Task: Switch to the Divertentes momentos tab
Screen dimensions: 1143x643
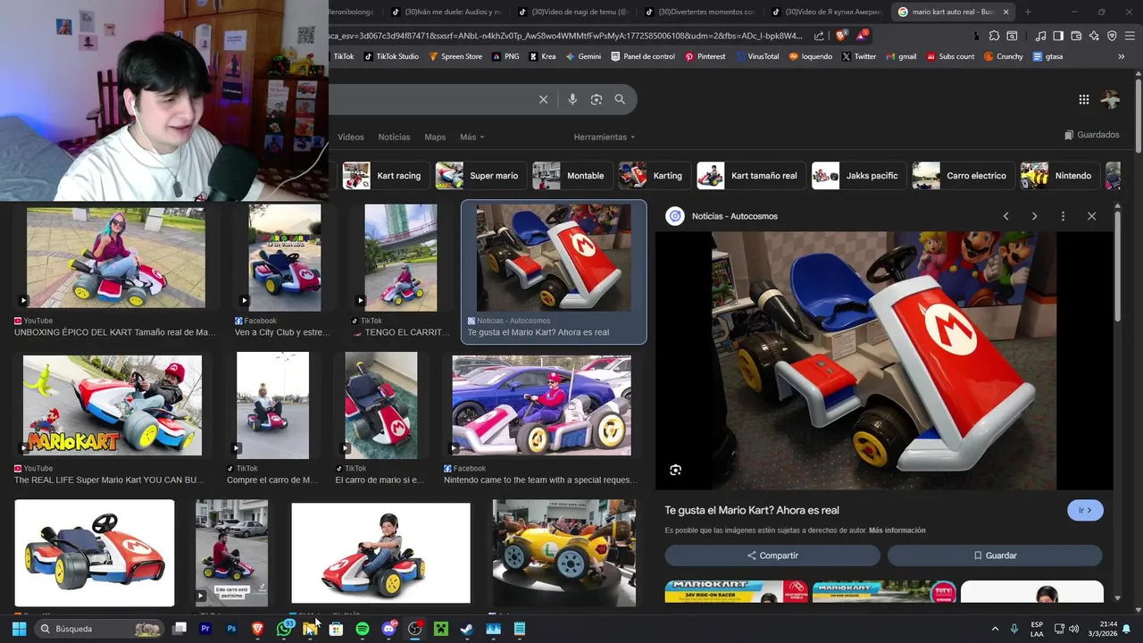Action: [699, 12]
